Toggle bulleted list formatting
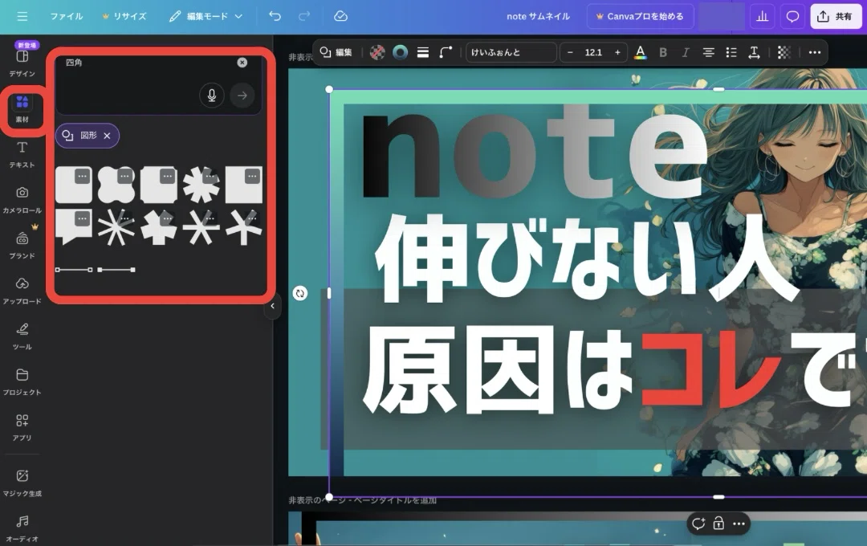Viewport: 867px width, 546px height. click(x=731, y=52)
